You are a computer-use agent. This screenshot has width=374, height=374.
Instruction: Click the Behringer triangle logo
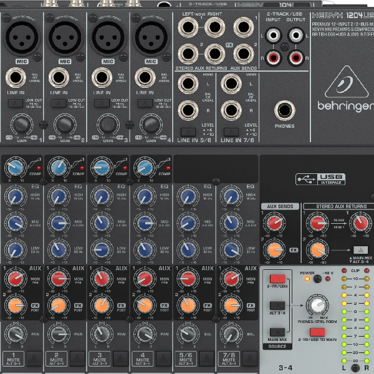point(347,82)
